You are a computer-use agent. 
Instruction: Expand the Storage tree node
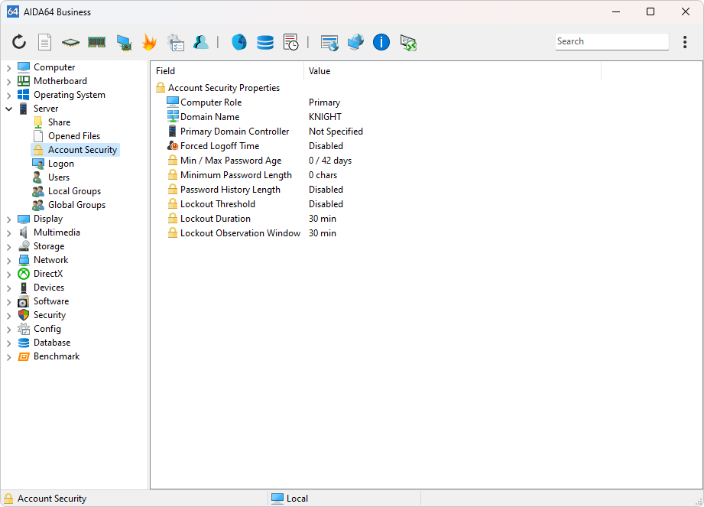pos(8,246)
